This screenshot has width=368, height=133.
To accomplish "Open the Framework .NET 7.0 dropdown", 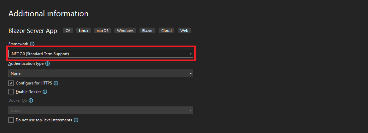I will (x=101, y=54).
